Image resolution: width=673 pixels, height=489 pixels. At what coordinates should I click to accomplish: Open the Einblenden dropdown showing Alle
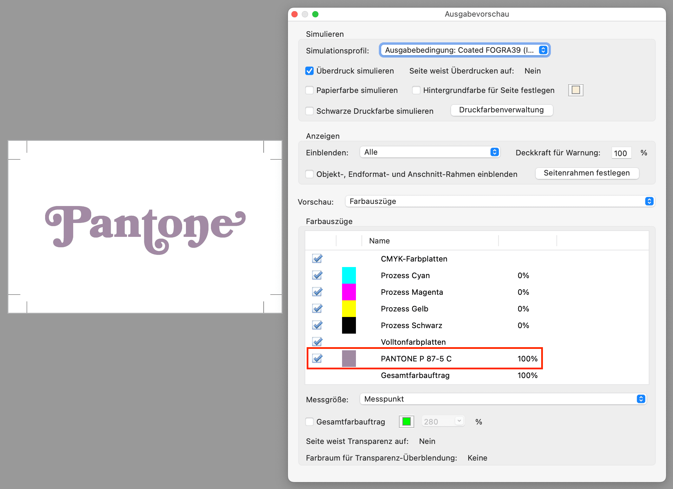pos(430,152)
